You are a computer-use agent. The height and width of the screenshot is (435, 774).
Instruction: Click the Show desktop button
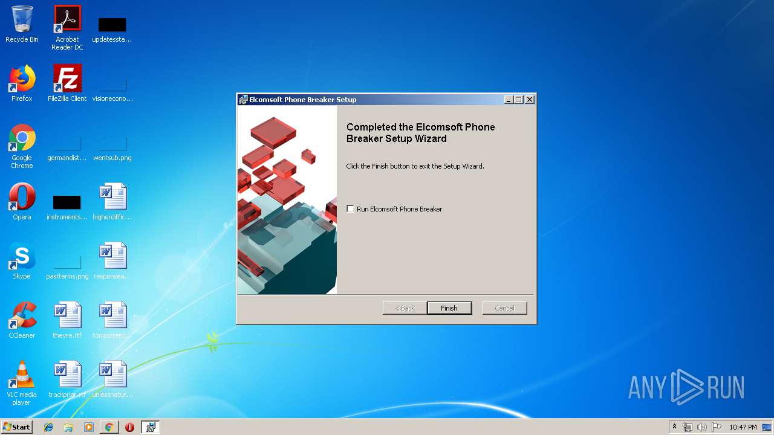767,427
